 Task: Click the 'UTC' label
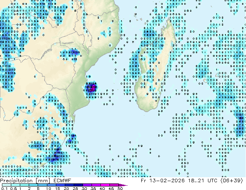coord(212,181)
